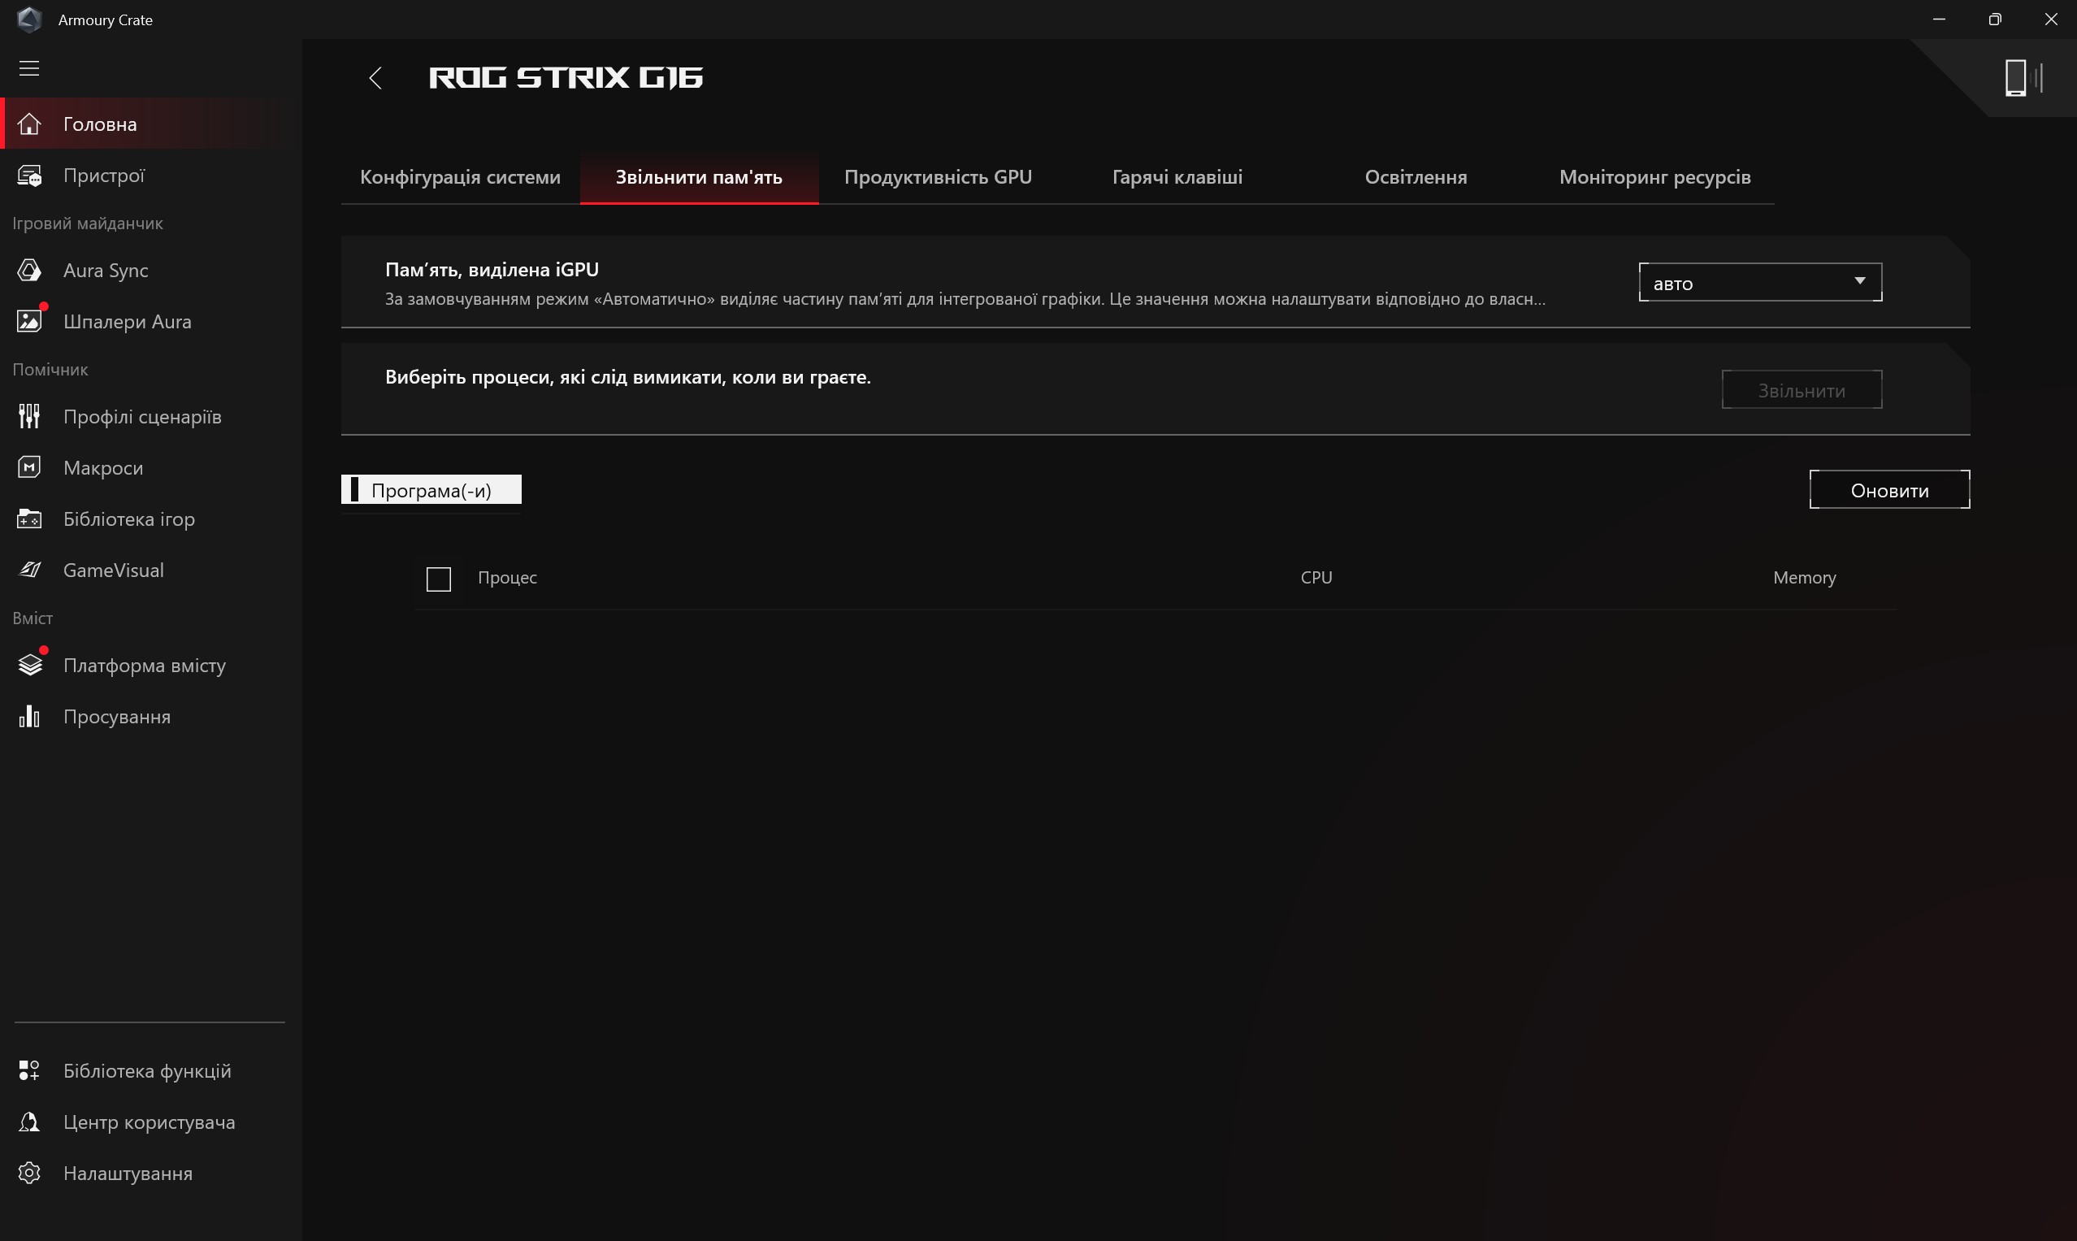Open GameVisual icon in sidebar
The height and width of the screenshot is (1241, 2077).
(x=29, y=571)
